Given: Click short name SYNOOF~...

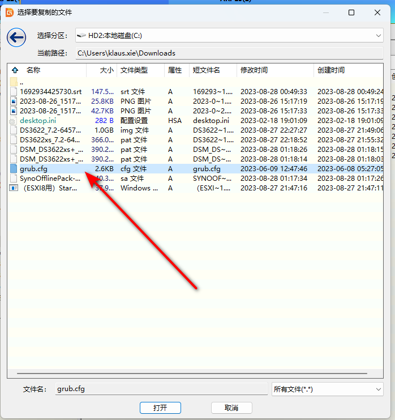Looking at the screenshot, I should tap(212, 179).
